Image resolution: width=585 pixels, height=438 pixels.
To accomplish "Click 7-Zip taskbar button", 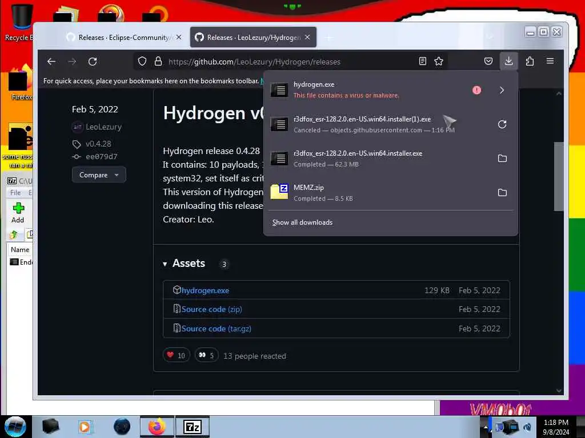I will [x=193, y=427].
